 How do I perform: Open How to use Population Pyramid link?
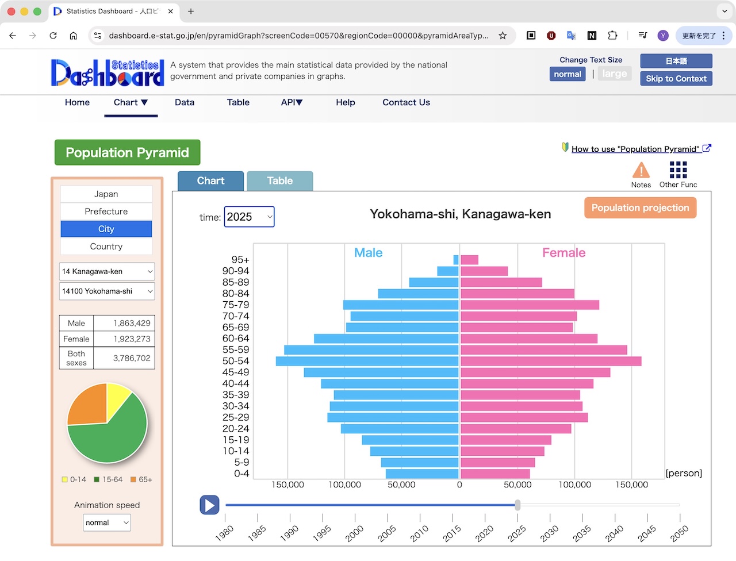[635, 149]
